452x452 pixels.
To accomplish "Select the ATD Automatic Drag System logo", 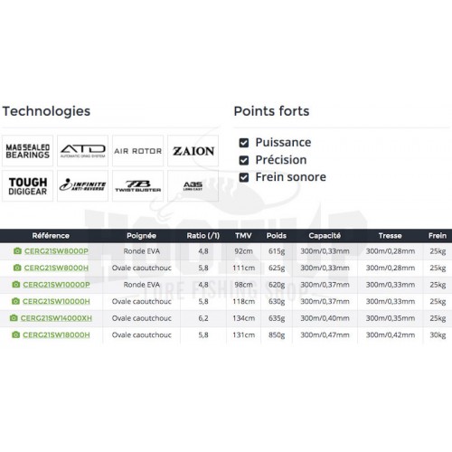I will pyautogui.click(x=82, y=151).
